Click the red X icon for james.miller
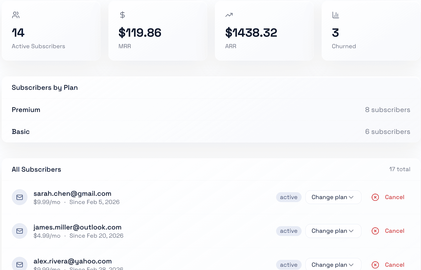The width and height of the screenshot is (421, 270). pyautogui.click(x=375, y=231)
